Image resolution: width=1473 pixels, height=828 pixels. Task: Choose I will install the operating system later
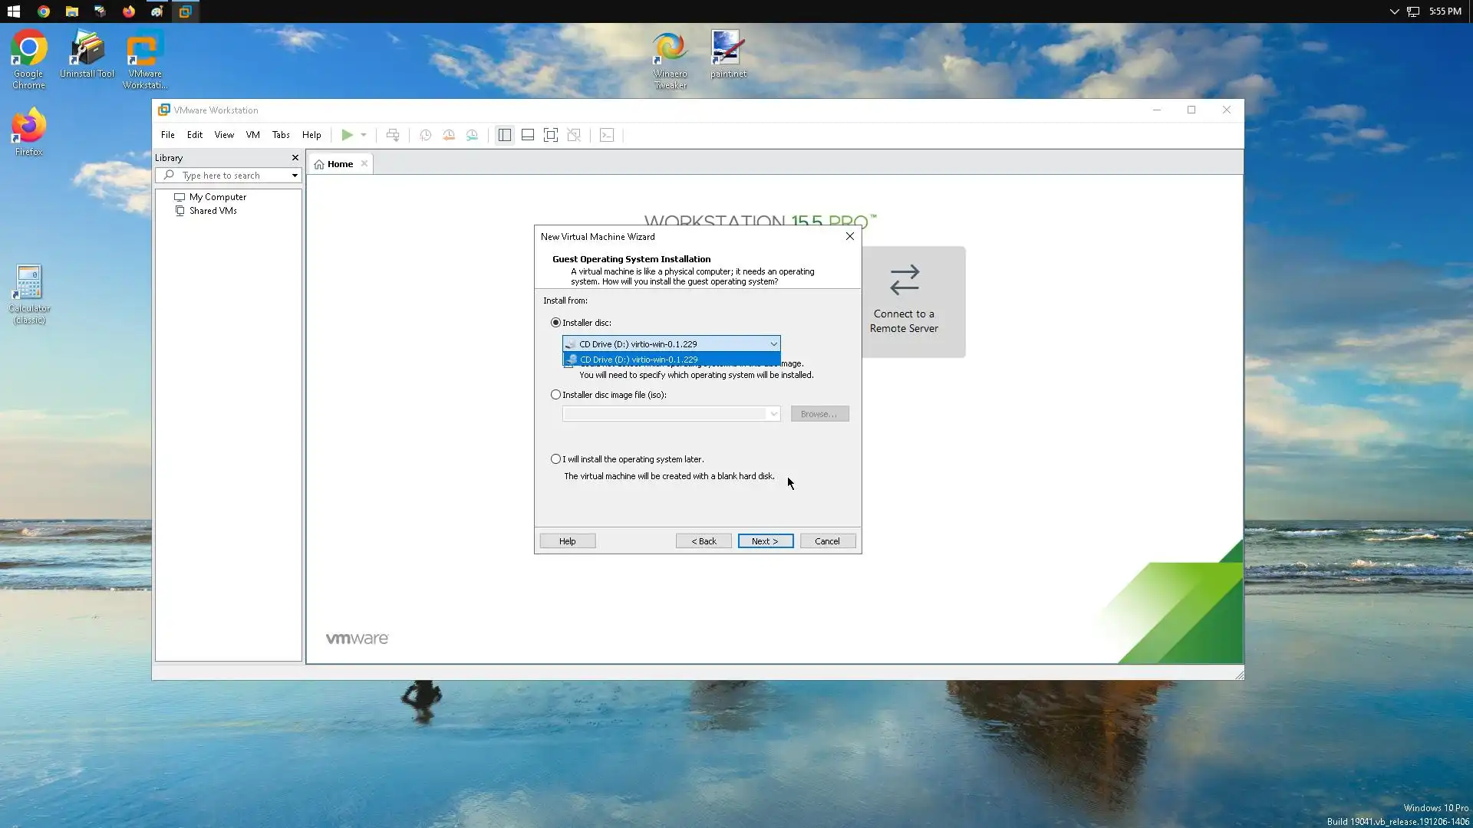tap(556, 459)
